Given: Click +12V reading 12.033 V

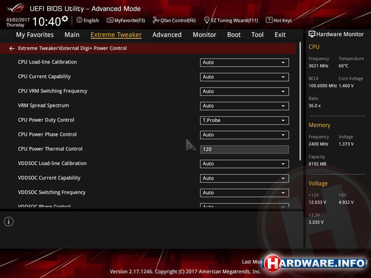Looking at the screenshot, I should [x=317, y=203].
